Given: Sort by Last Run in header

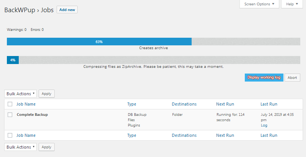Looking at the screenshot, I should 269,104.
